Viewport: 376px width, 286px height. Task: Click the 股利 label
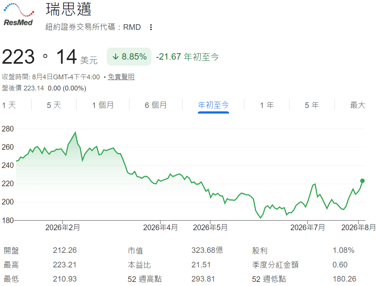pos(260,251)
